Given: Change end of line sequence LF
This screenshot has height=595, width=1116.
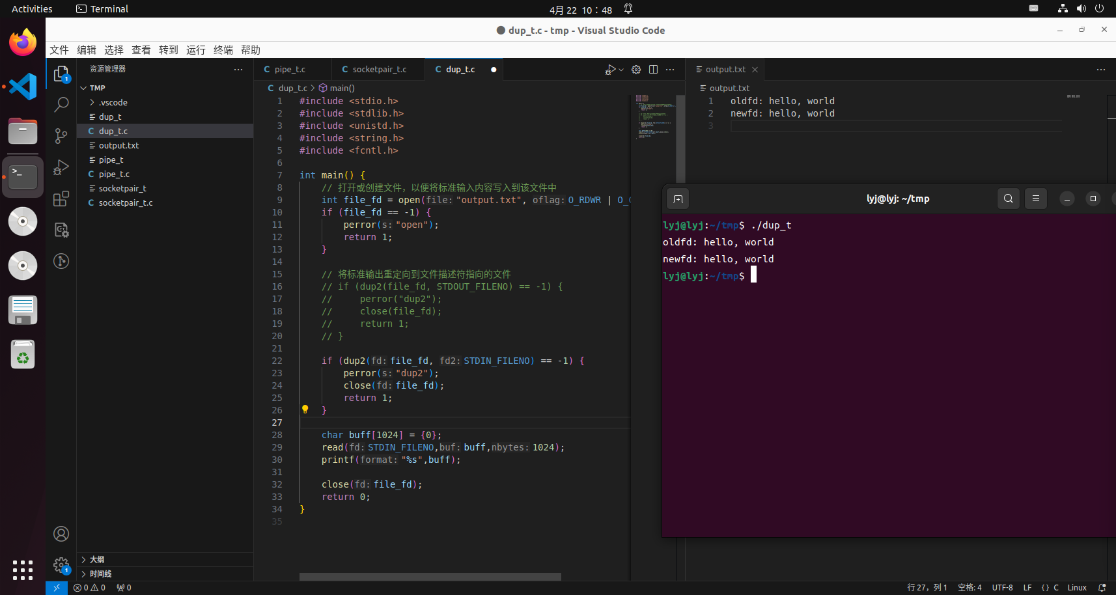Looking at the screenshot, I should [1027, 588].
